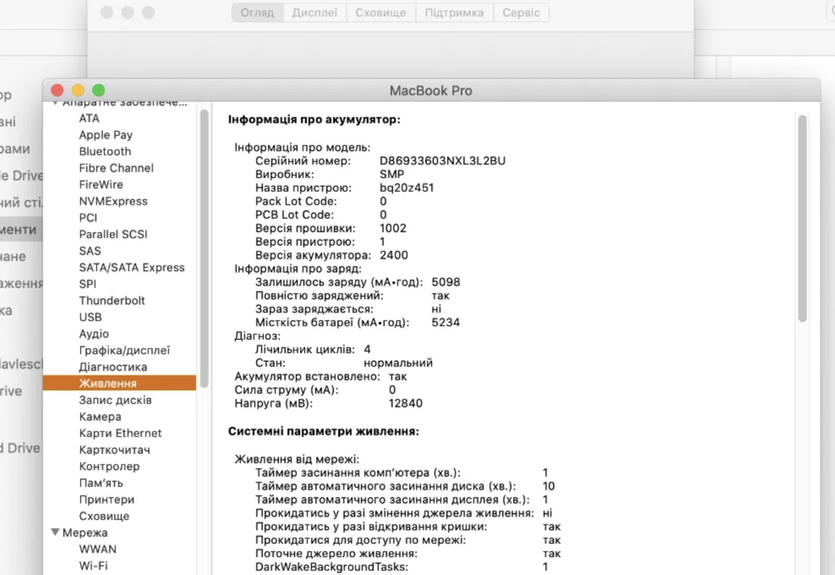This screenshot has width=835, height=575.
Task: Open the Сховище tab in About window
Action: tap(380, 13)
